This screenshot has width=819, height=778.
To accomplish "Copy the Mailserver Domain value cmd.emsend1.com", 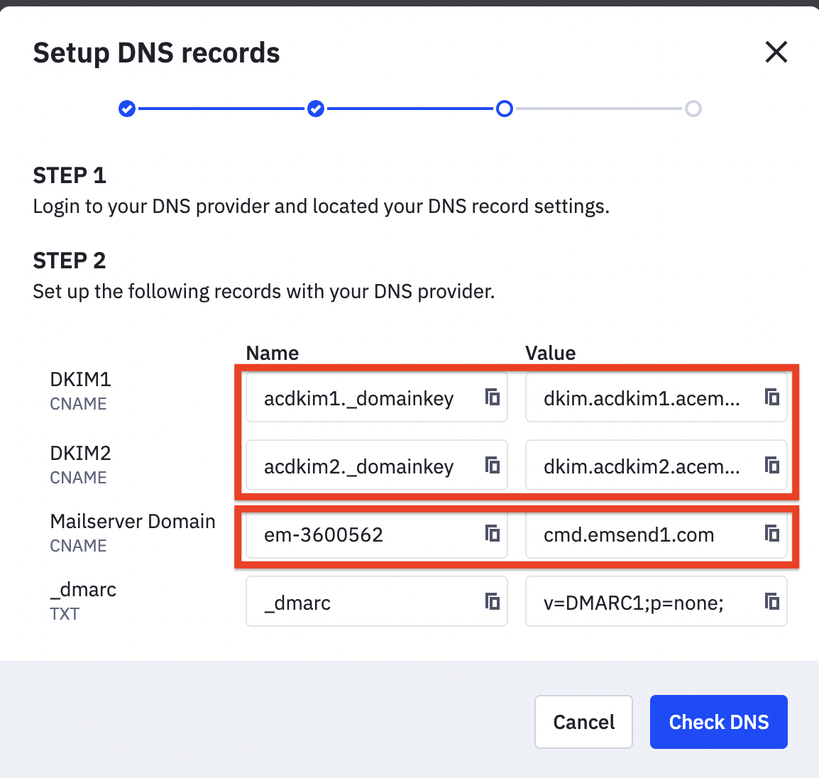I will pos(772,533).
